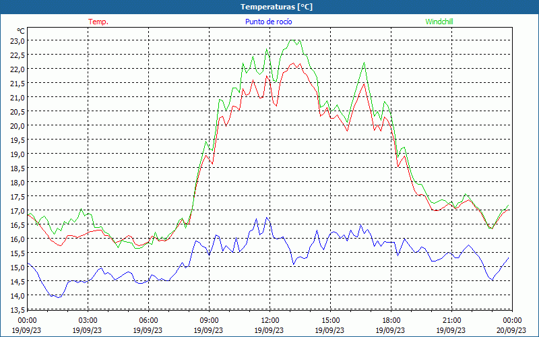Click the 18:00 time label

click(x=391, y=321)
